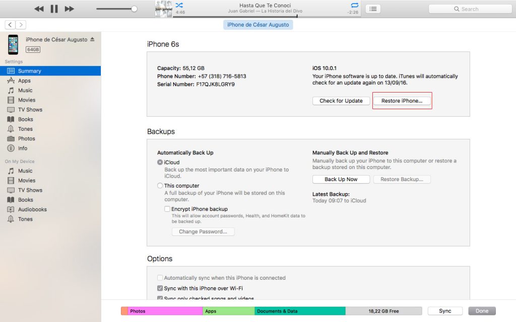Click the remaining time -2:26

353,12
